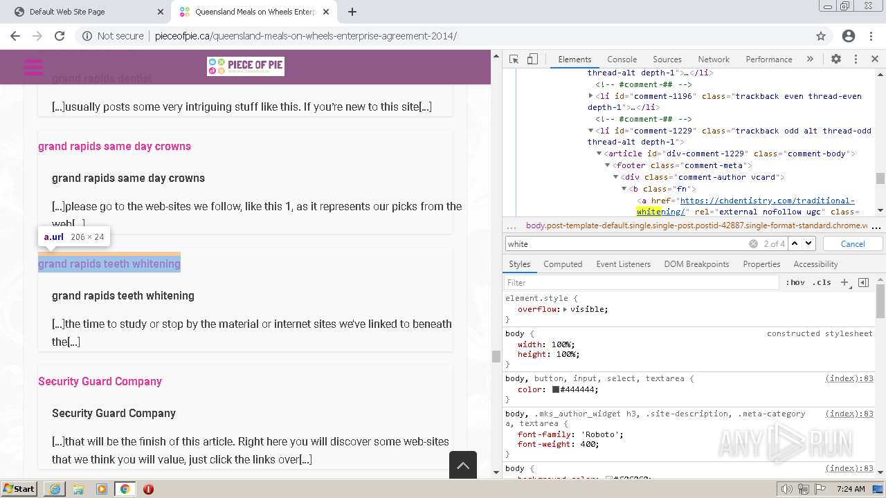This screenshot has height=498, width=886.
Task: Show more DevTools tabs chevron
Action: (810, 59)
